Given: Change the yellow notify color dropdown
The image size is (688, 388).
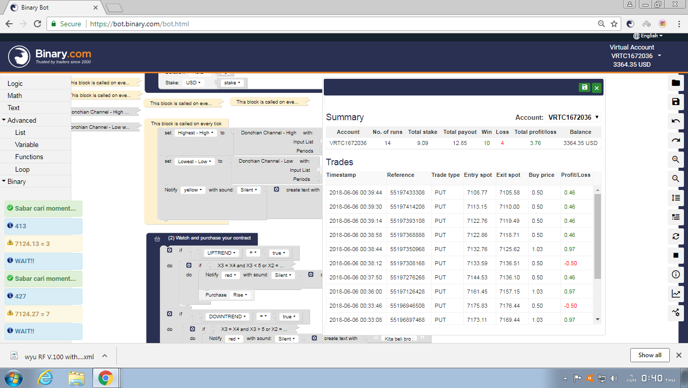Looking at the screenshot, I should (x=193, y=190).
